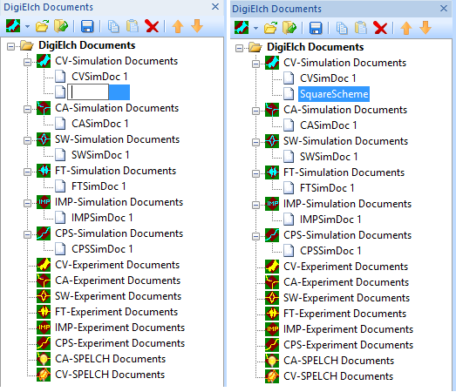Close the left DigiElch Documents panel

coord(215,7)
